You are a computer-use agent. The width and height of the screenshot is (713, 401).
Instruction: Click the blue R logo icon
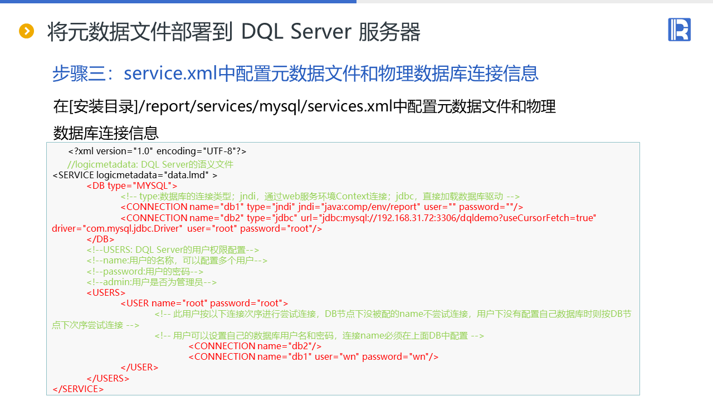tap(679, 30)
